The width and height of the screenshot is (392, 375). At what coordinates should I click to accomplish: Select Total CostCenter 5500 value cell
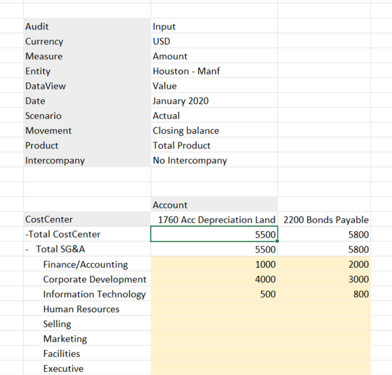click(x=214, y=234)
